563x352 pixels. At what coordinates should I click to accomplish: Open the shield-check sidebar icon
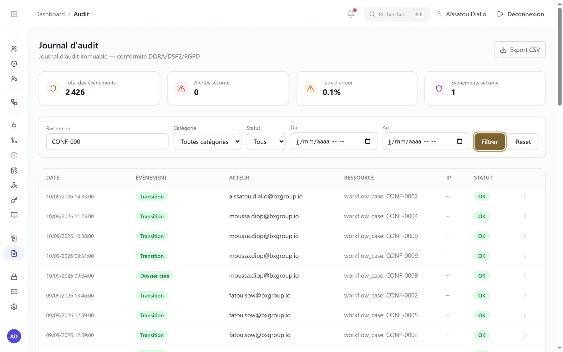14,64
